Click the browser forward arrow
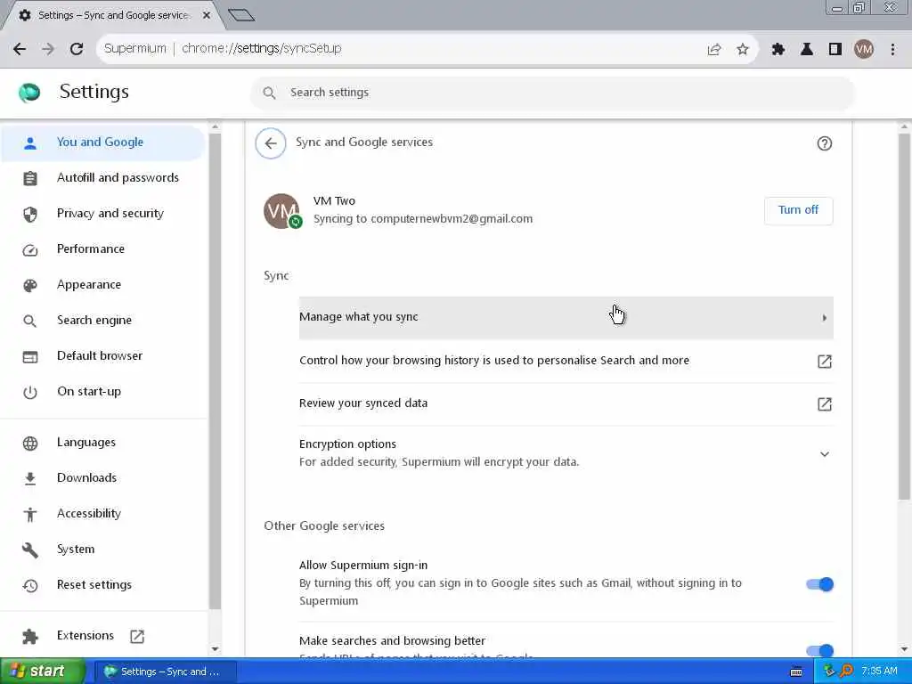This screenshot has height=684, width=912. pos(48,49)
